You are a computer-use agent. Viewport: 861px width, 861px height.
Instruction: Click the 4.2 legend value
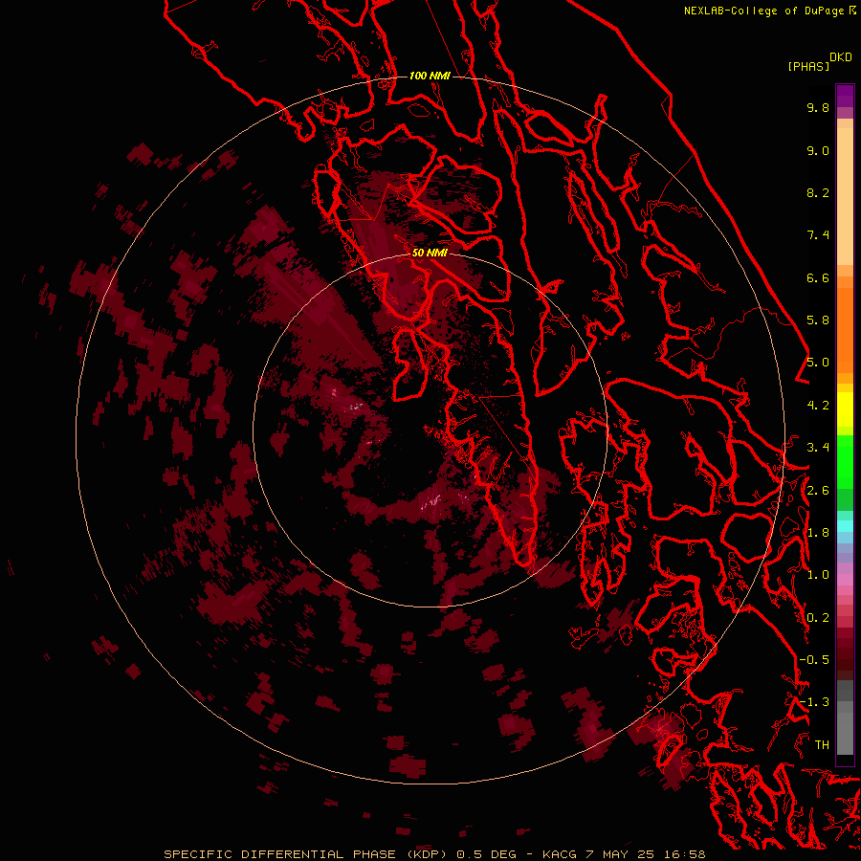[x=818, y=406]
